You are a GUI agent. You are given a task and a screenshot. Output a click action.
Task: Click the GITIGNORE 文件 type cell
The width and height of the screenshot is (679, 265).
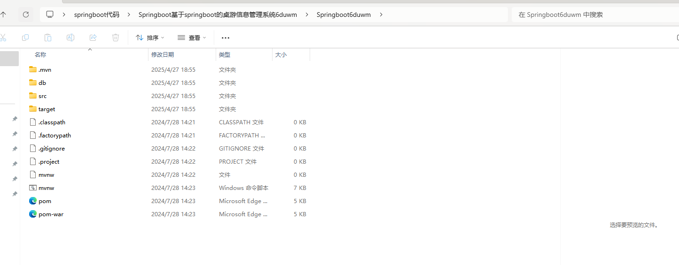pos(242,148)
